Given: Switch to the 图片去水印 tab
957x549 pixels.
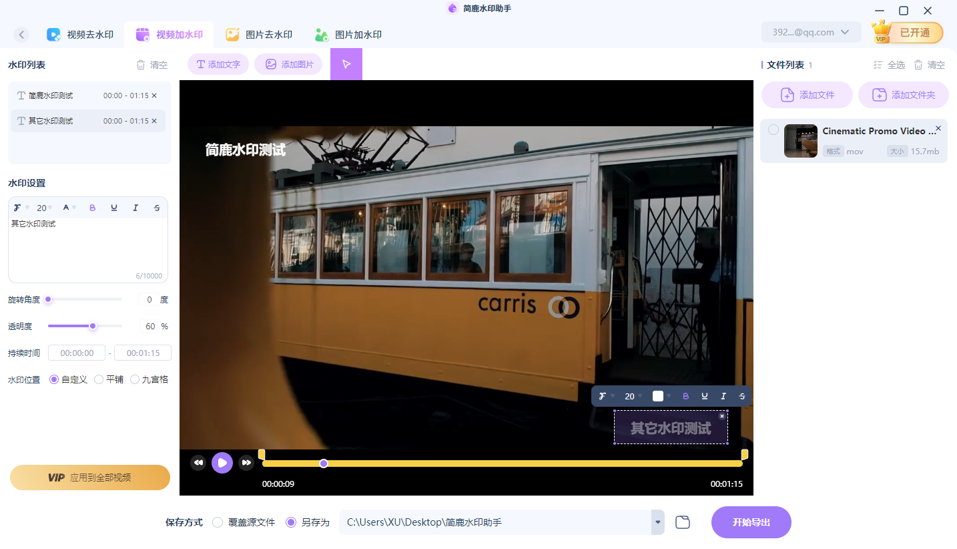Looking at the screenshot, I should [259, 35].
